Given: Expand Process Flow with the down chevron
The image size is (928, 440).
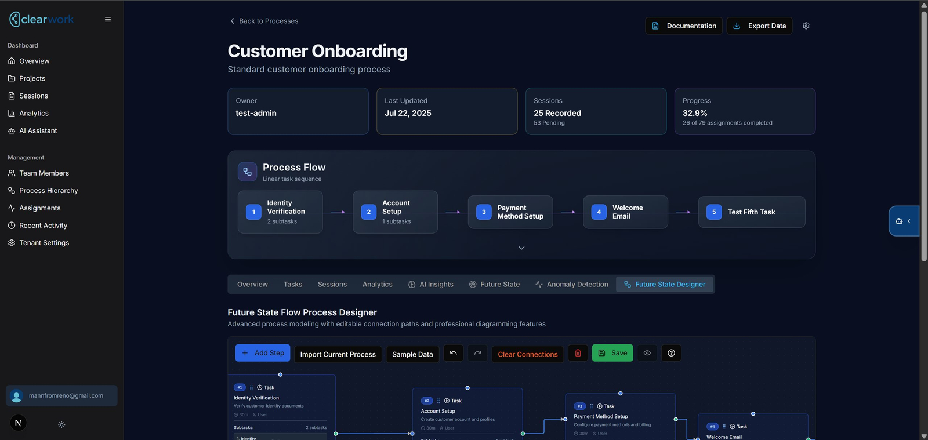Looking at the screenshot, I should coord(521,248).
